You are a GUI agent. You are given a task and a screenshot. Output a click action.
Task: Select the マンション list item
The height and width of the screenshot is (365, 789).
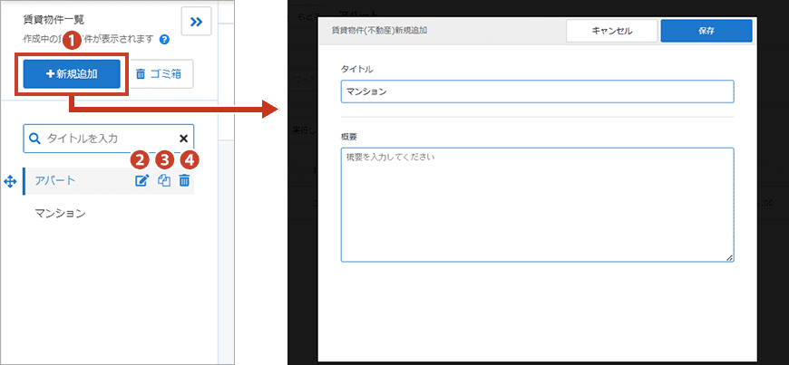60,214
